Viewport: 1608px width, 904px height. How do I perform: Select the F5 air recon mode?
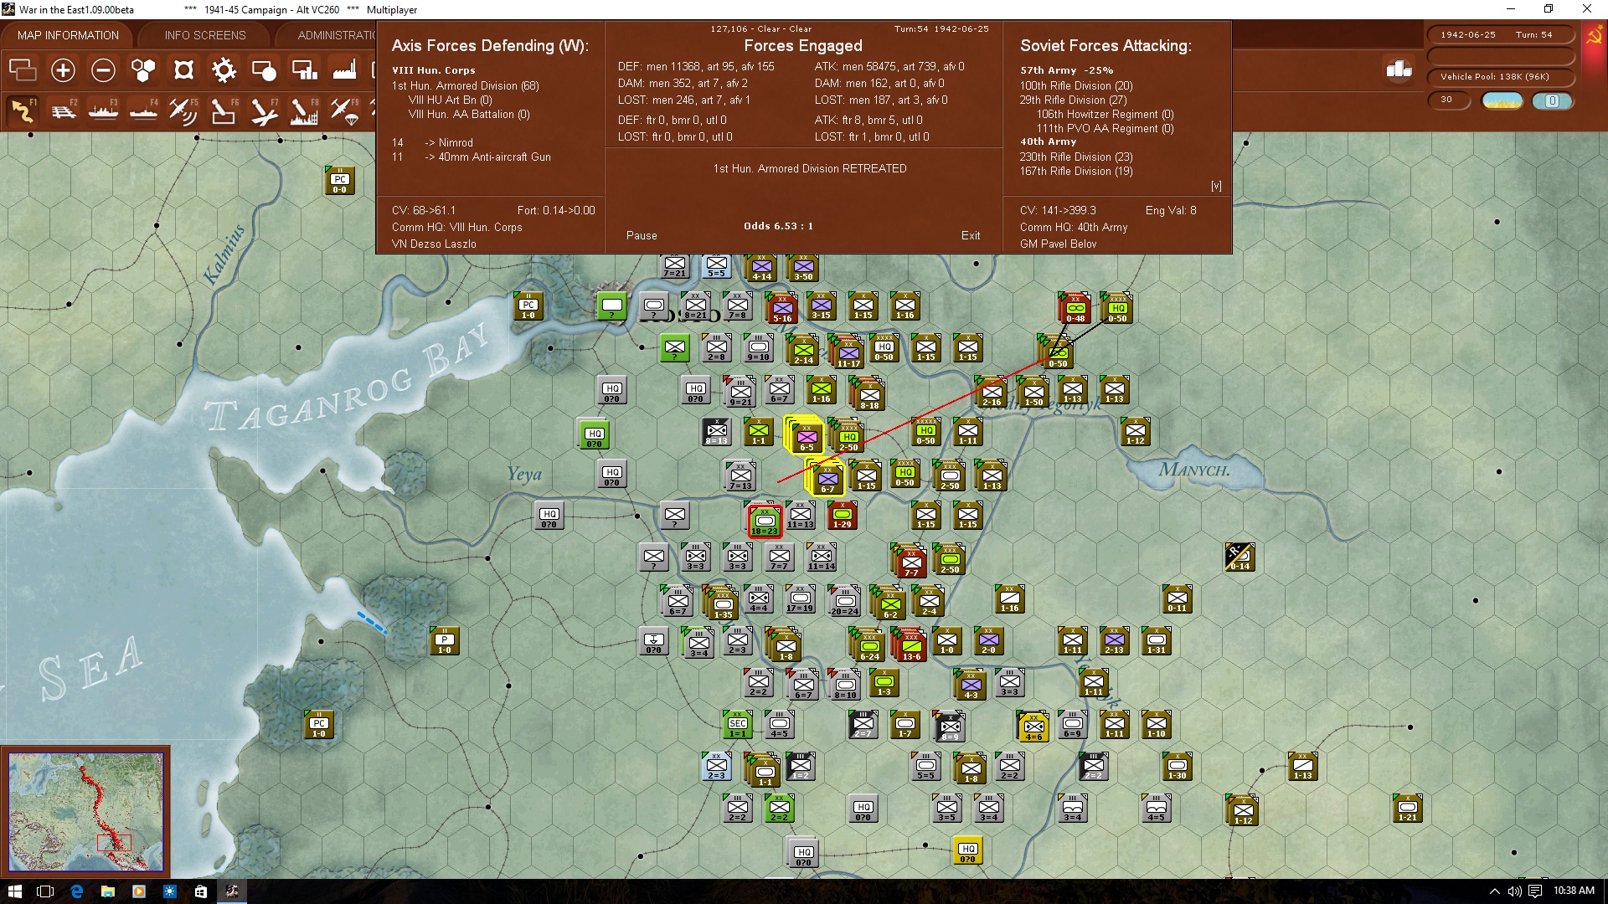(183, 110)
